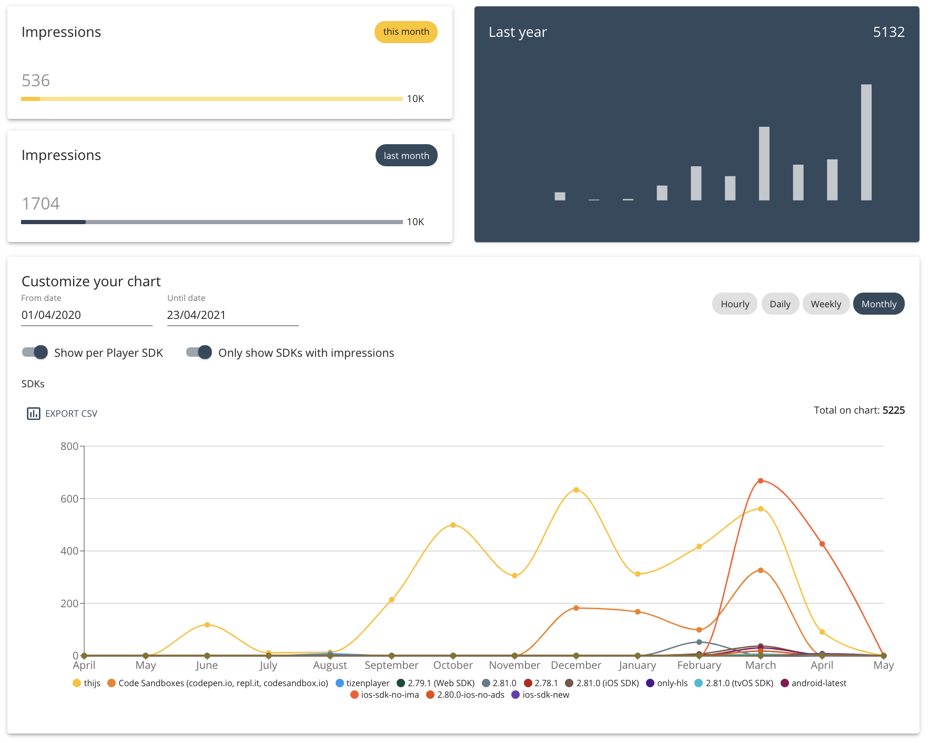Click the cyan 2.81.0 (tvOS SDK) legend dot
930x743 pixels.
pos(698,682)
